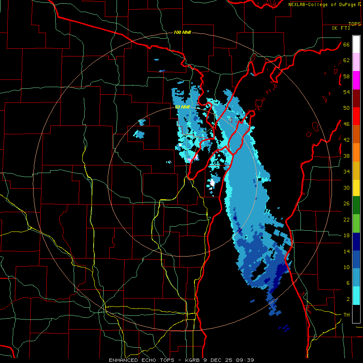Click the '26' legend value

point(346,204)
